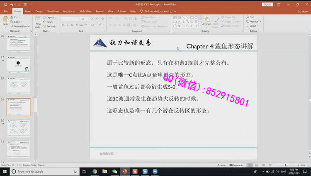Click the Share button

tap(304, 11)
